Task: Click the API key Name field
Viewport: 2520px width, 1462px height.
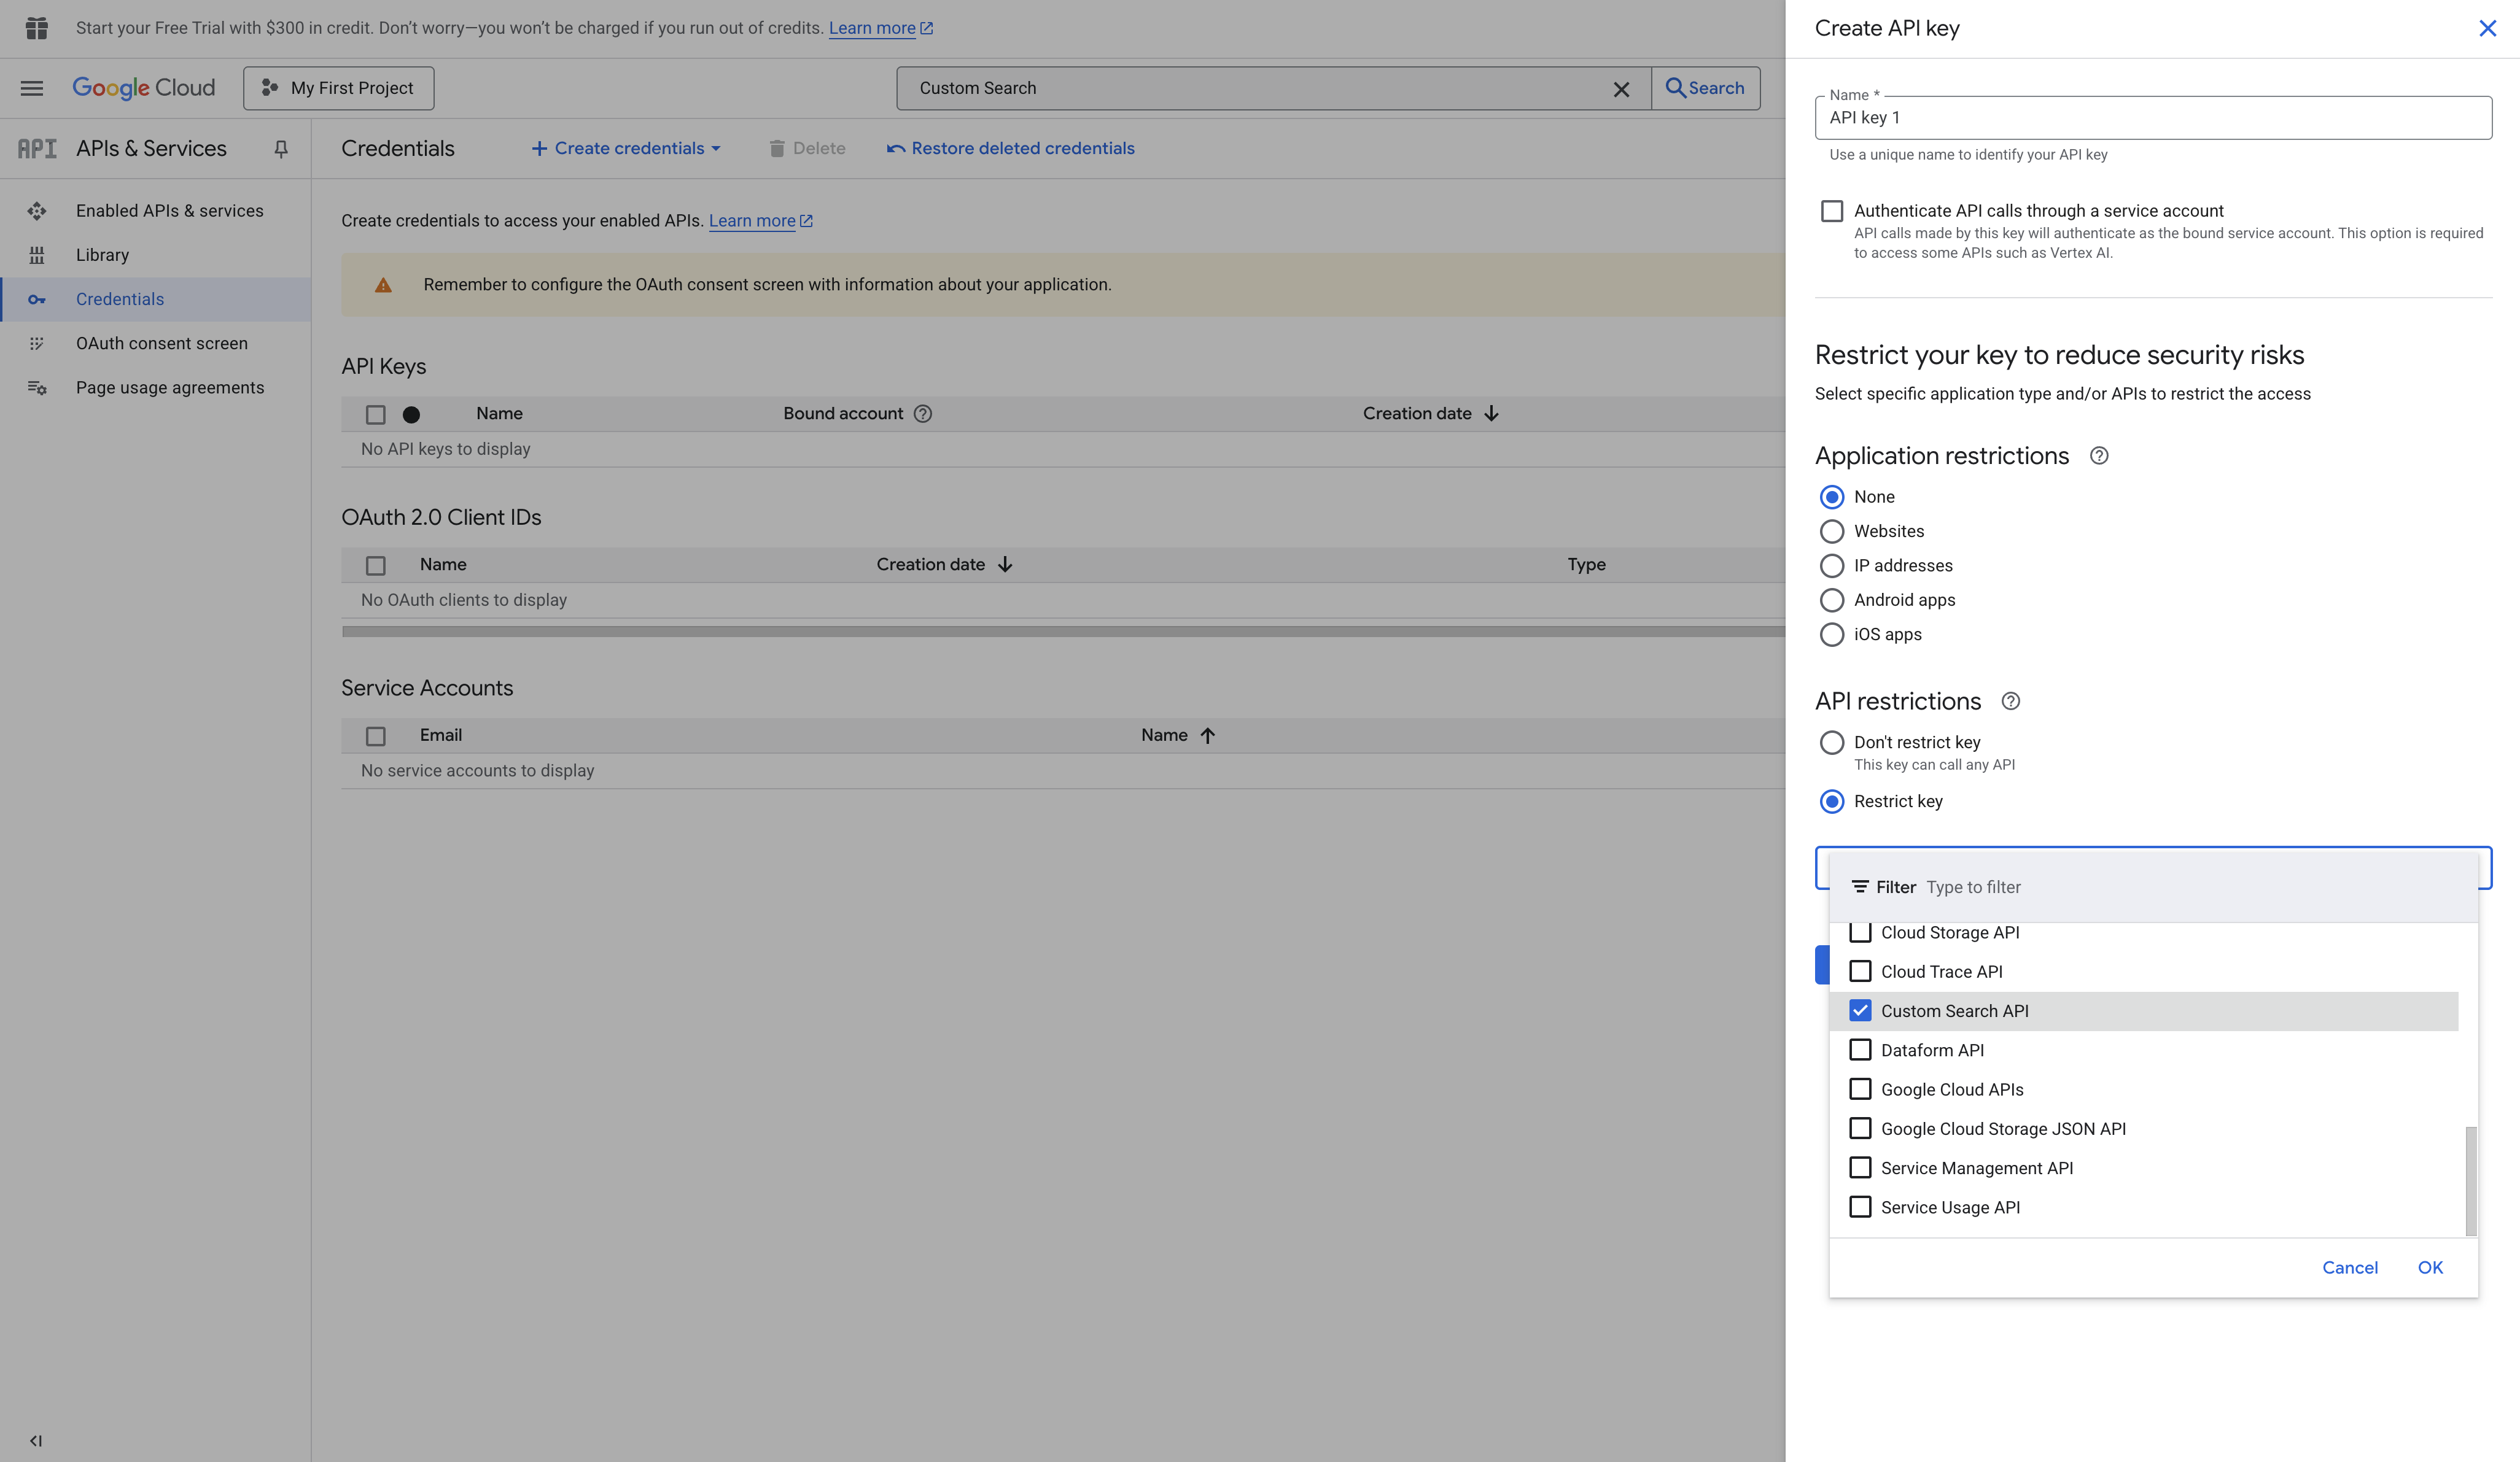Action: [2153, 118]
